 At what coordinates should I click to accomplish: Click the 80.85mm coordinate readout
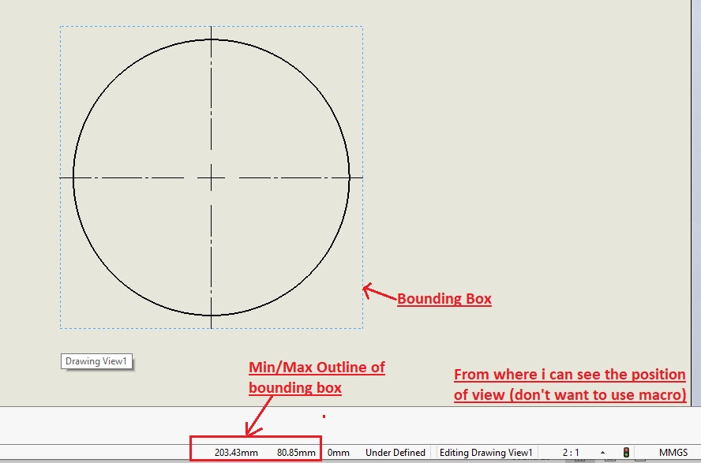[x=296, y=452]
